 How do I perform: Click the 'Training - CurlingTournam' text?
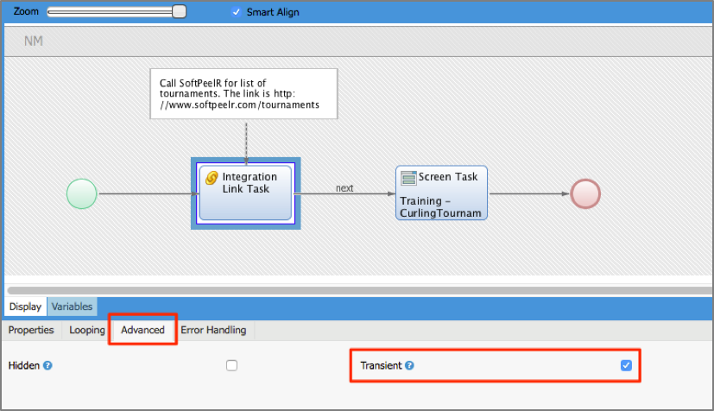click(x=440, y=207)
